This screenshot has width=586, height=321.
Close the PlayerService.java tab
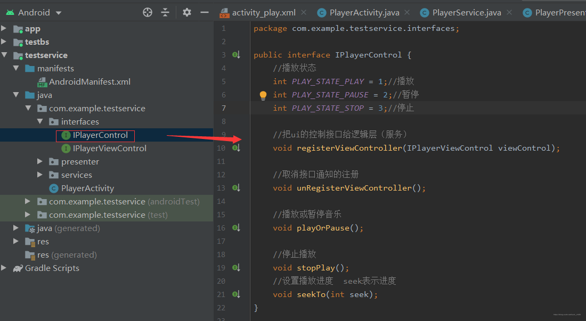point(509,12)
